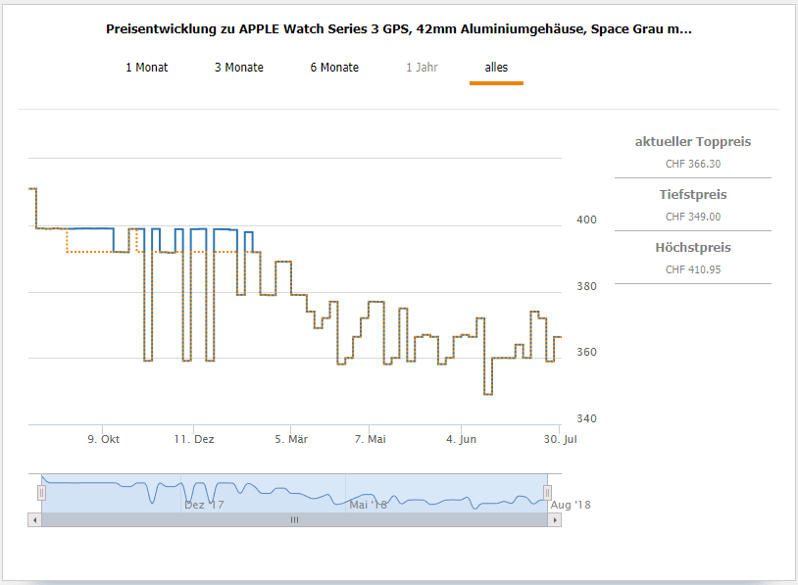This screenshot has width=798, height=585.
Task: Select the CHF 349.00 lowest price
Action: tap(693, 218)
